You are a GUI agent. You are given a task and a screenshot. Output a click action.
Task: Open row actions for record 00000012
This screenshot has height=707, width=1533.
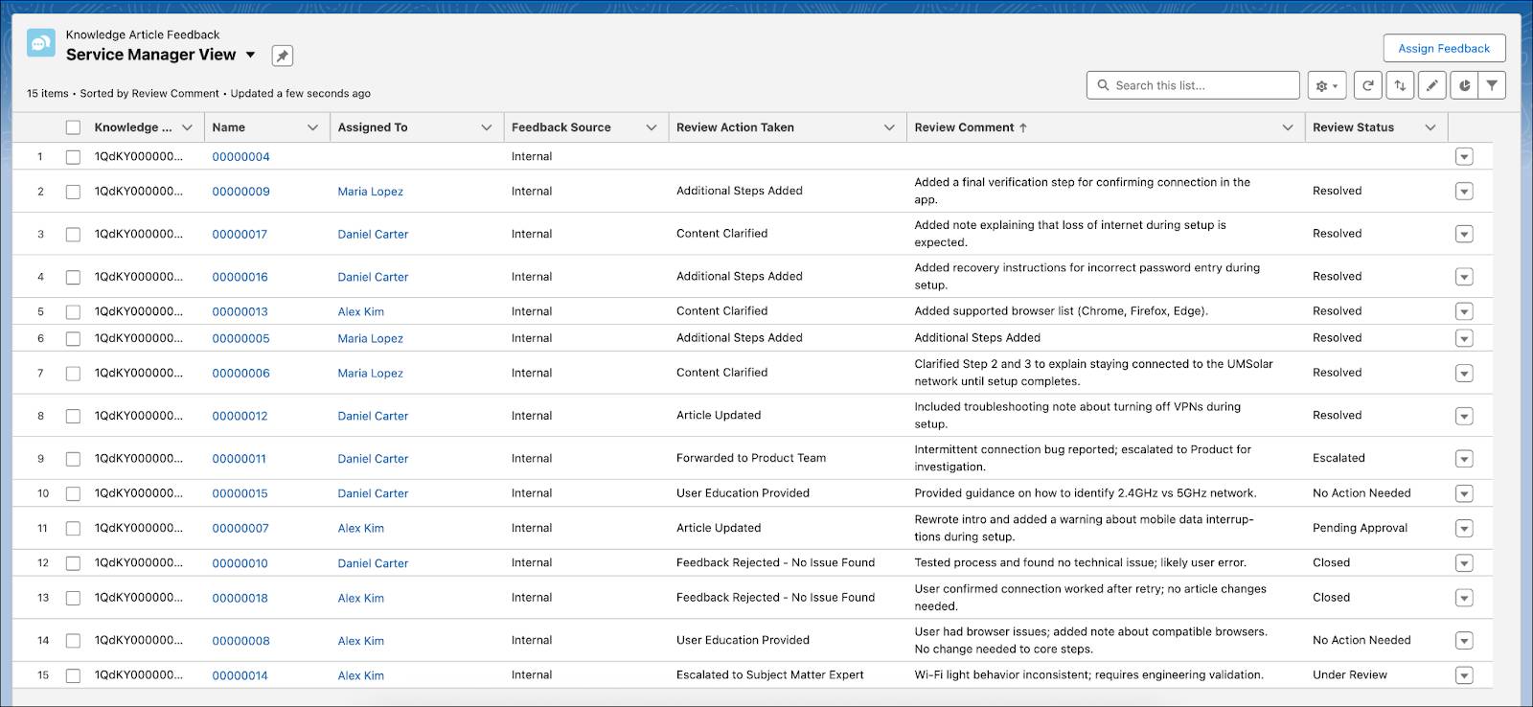[1464, 416]
